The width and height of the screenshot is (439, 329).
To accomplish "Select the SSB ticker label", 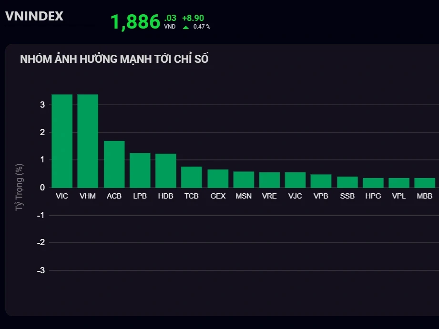I will point(347,196).
